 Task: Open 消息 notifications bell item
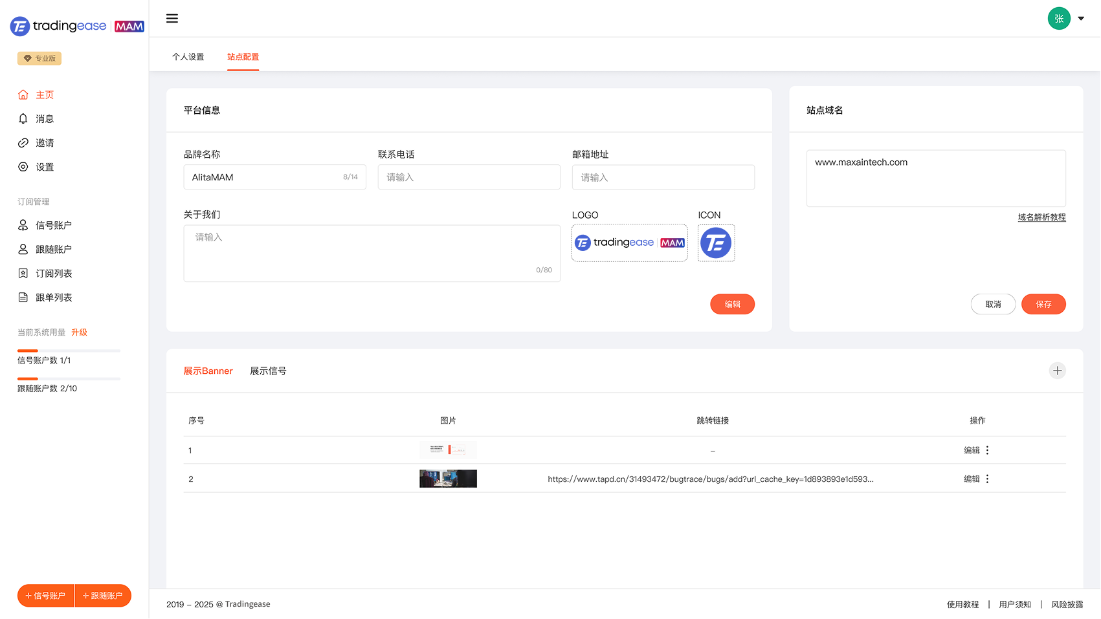tap(44, 119)
